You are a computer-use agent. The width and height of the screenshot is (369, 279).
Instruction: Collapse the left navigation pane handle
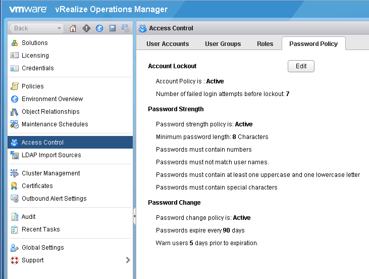tap(134, 216)
